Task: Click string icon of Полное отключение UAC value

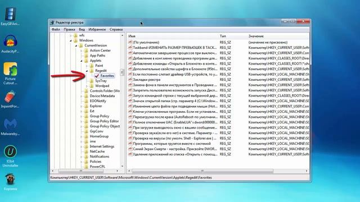Action: pyautogui.click(x=130, y=122)
